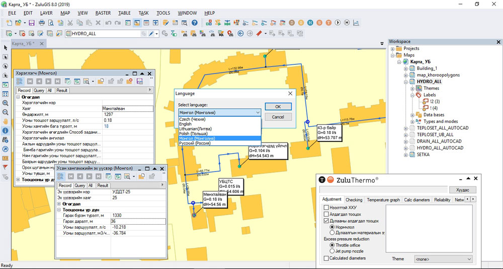Click the blue circular H toolbar icon
The image size is (503, 269).
click(x=310, y=23)
